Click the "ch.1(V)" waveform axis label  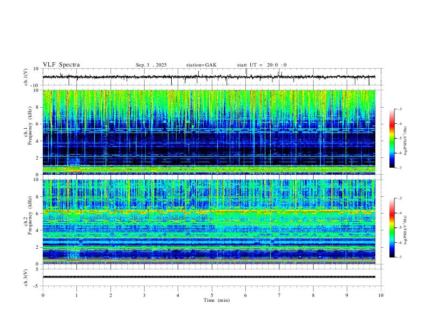pos(26,77)
